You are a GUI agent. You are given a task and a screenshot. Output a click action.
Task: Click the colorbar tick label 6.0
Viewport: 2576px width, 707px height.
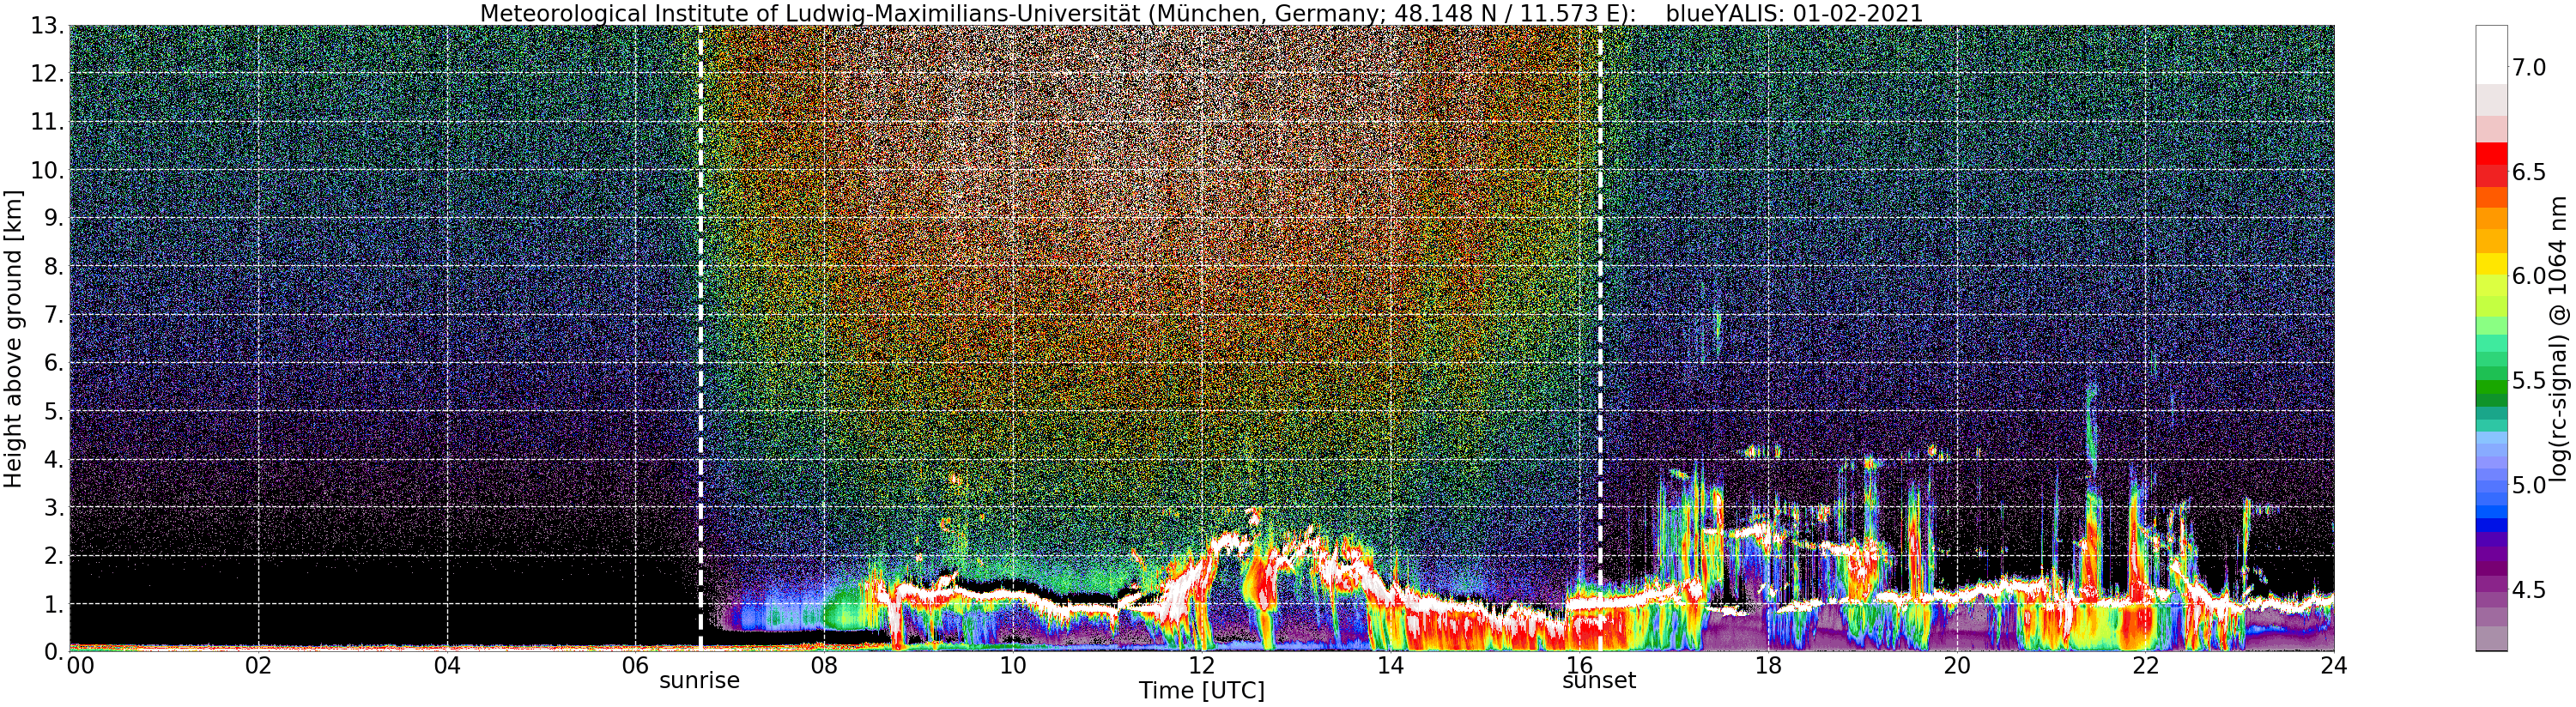pos(2529,276)
